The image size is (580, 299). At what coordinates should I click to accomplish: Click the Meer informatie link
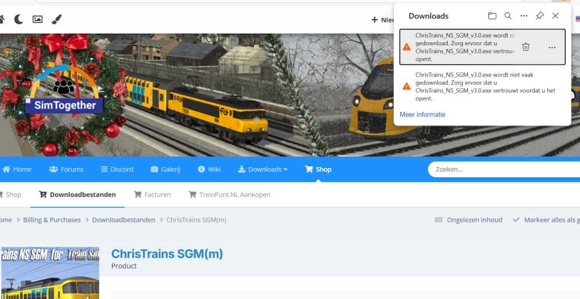point(422,115)
